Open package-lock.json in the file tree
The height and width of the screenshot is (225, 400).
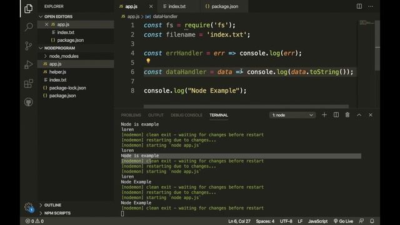pos(67,87)
